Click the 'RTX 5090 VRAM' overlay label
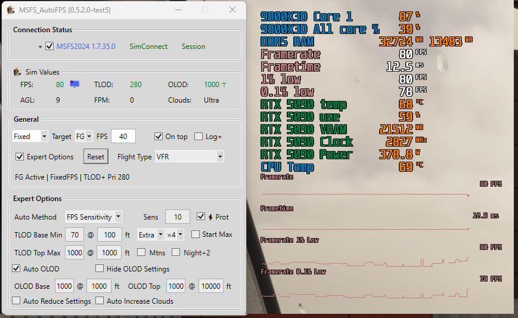This screenshot has width=518, height=318. [x=303, y=129]
